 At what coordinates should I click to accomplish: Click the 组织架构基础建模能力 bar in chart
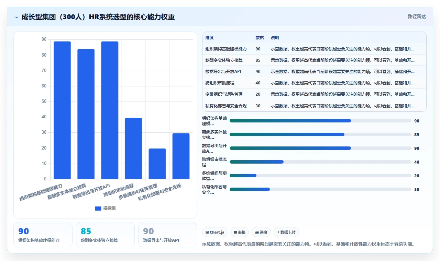point(62,110)
